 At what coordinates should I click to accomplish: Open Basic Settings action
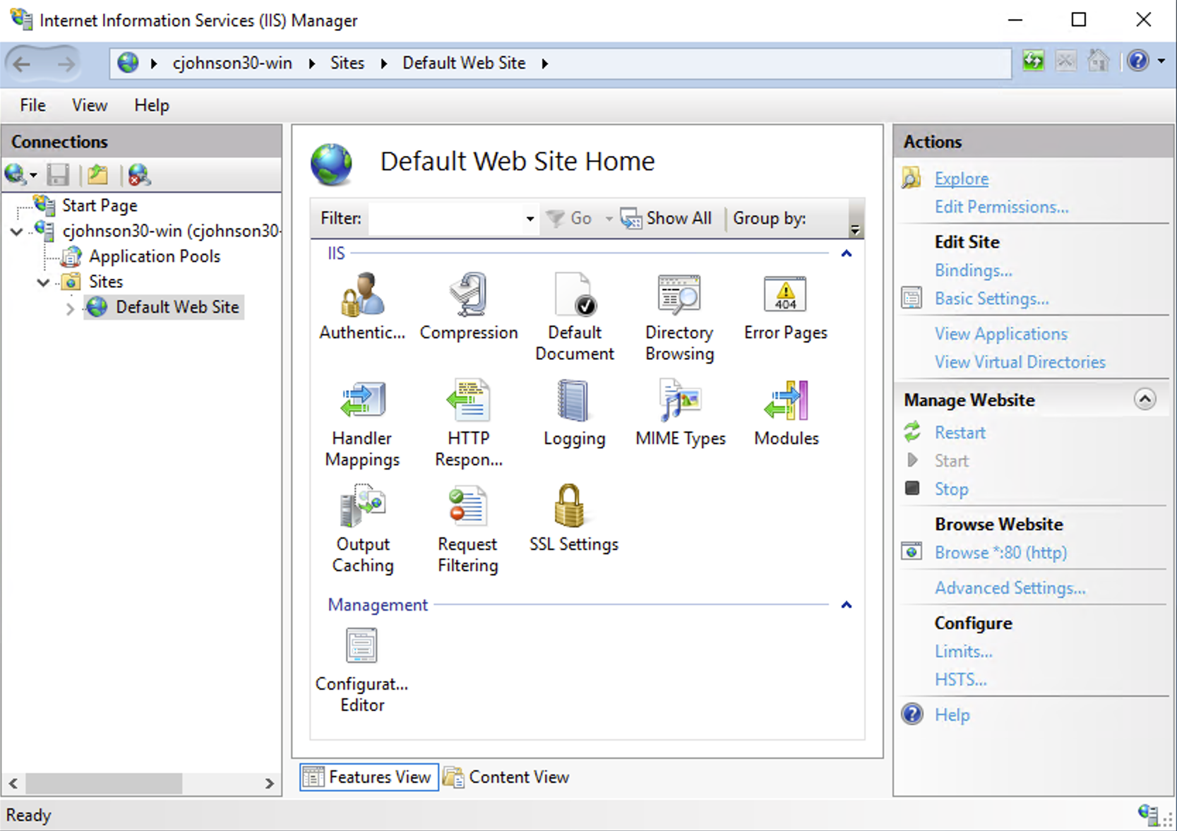pyautogui.click(x=991, y=299)
